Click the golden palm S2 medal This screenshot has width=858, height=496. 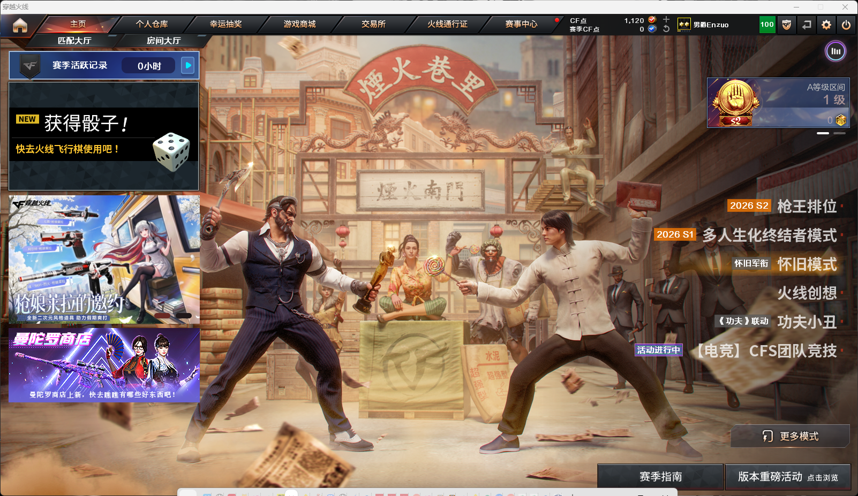pyautogui.click(x=735, y=103)
